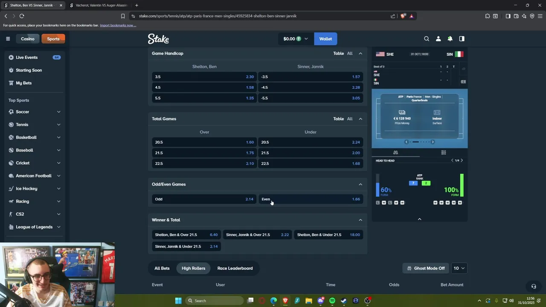The height and width of the screenshot is (307, 546).
Task: Click the head-to-head players icon tab
Action: coord(395,152)
